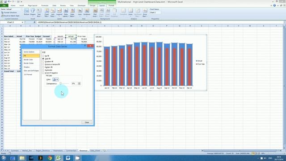Switch to the Data_Sheet sheet tab

95,151
